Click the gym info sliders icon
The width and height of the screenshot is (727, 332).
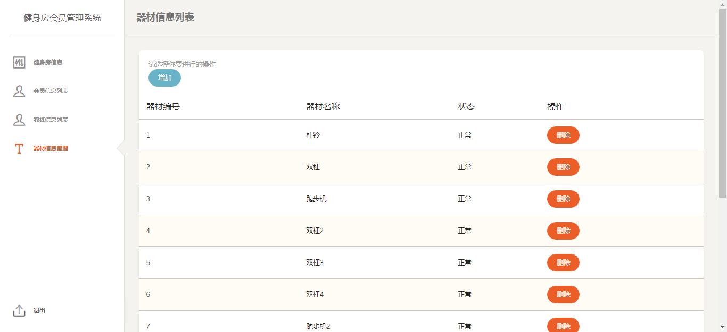(x=19, y=63)
